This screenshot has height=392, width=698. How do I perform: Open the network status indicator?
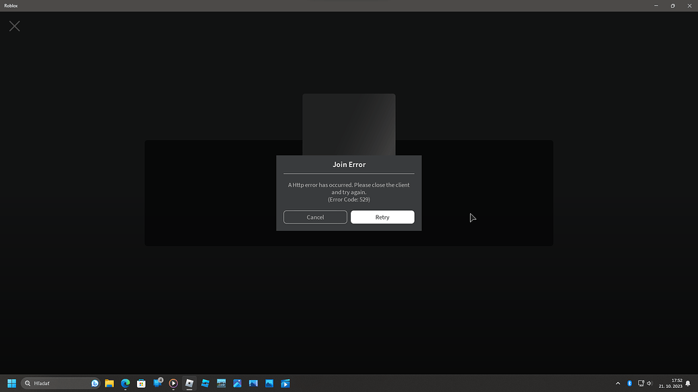[x=640, y=383]
